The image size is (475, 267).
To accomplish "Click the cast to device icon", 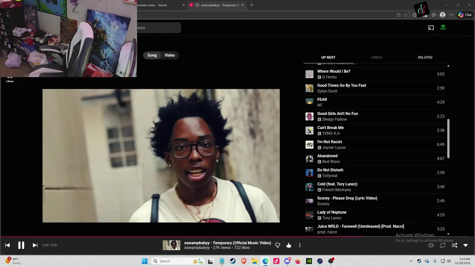I will click(x=431, y=28).
